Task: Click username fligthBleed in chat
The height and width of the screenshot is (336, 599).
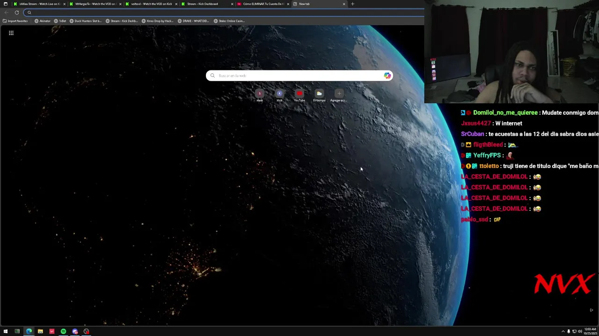Action: 488,145
